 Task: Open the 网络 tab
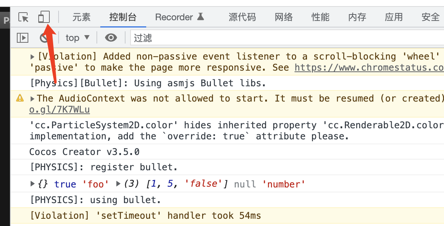point(284,17)
